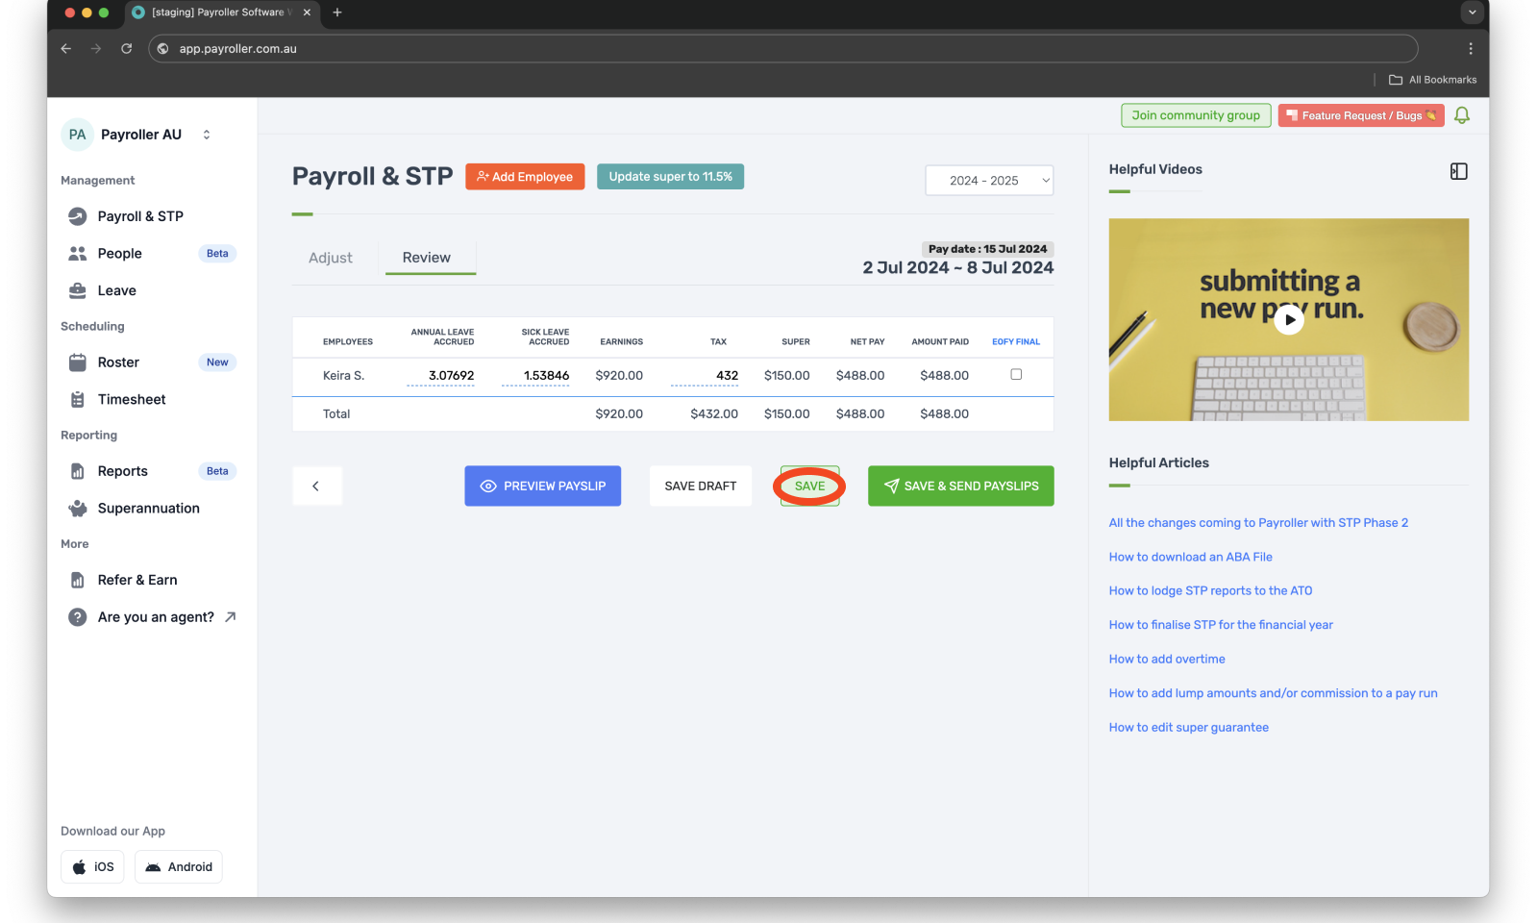Click the Total earnings $920.00 cell
This screenshot has height=923, width=1537.
tap(619, 414)
